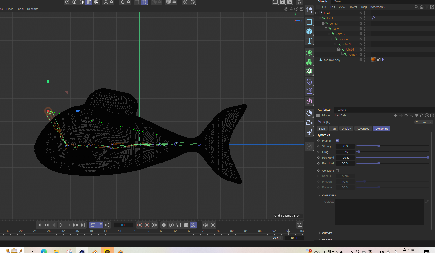Click the current frame field showing 0 F

tap(123, 225)
